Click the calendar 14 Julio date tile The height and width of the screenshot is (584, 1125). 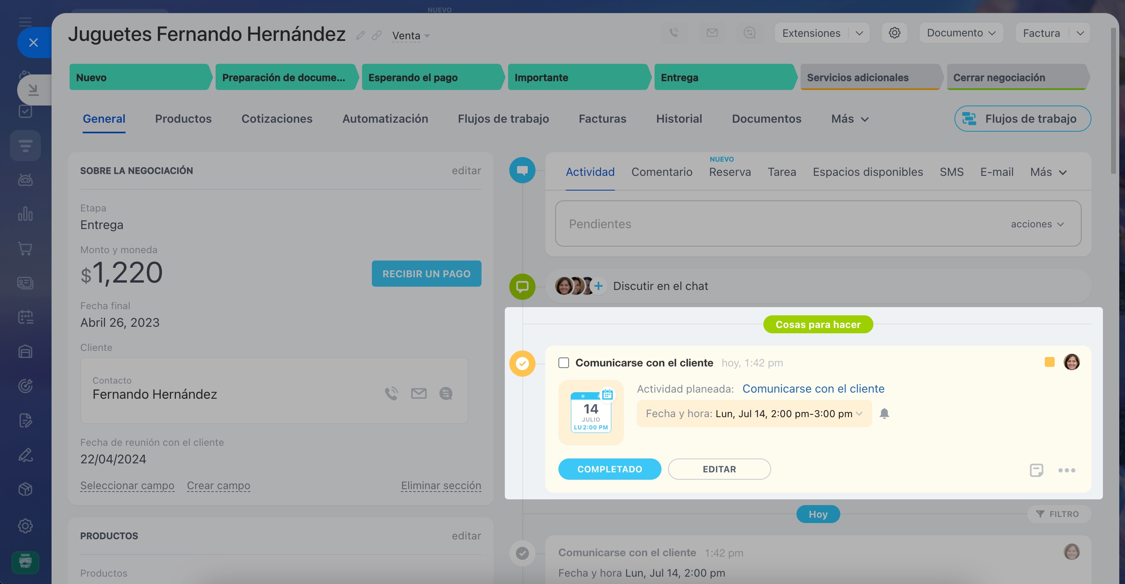591,412
